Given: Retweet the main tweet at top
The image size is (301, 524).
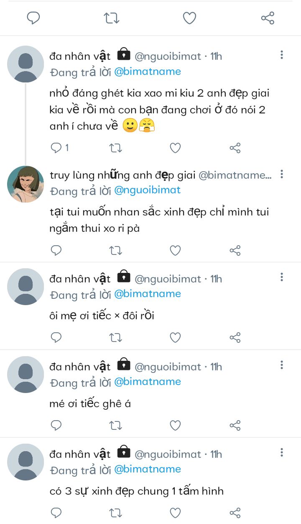Looking at the screenshot, I should 112,18.
